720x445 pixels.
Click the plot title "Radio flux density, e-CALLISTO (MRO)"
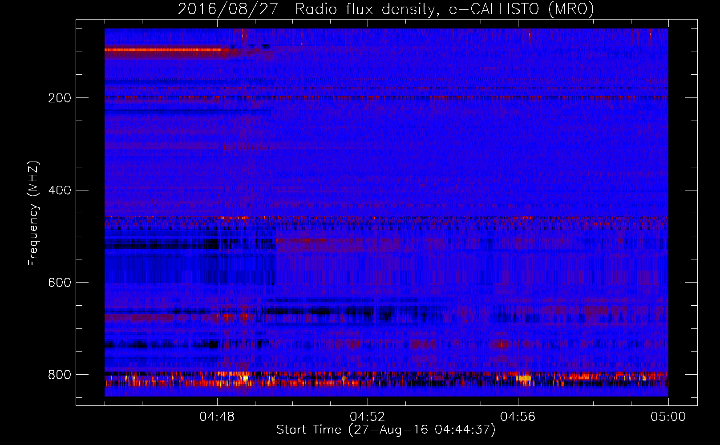coord(445,9)
